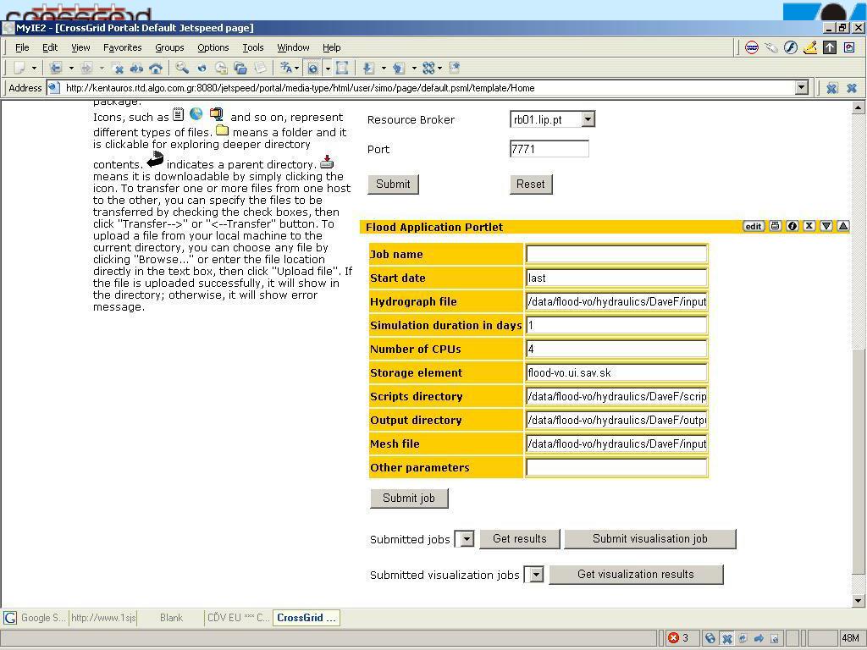Click the Port input field

click(549, 149)
